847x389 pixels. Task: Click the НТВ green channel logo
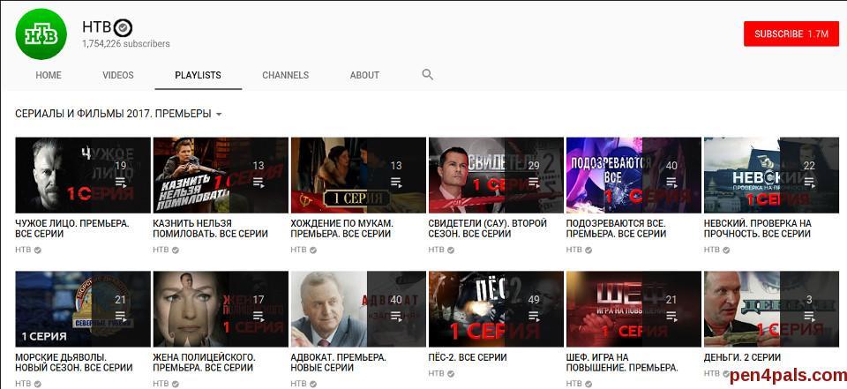(x=41, y=34)
